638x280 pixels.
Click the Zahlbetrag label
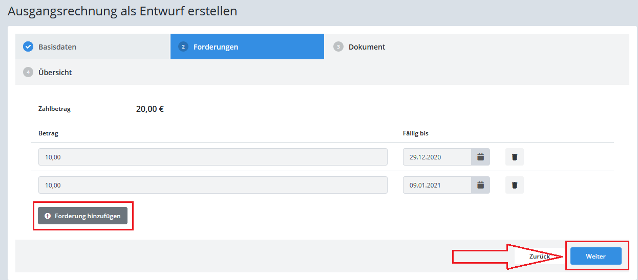[x=54, y=109]
